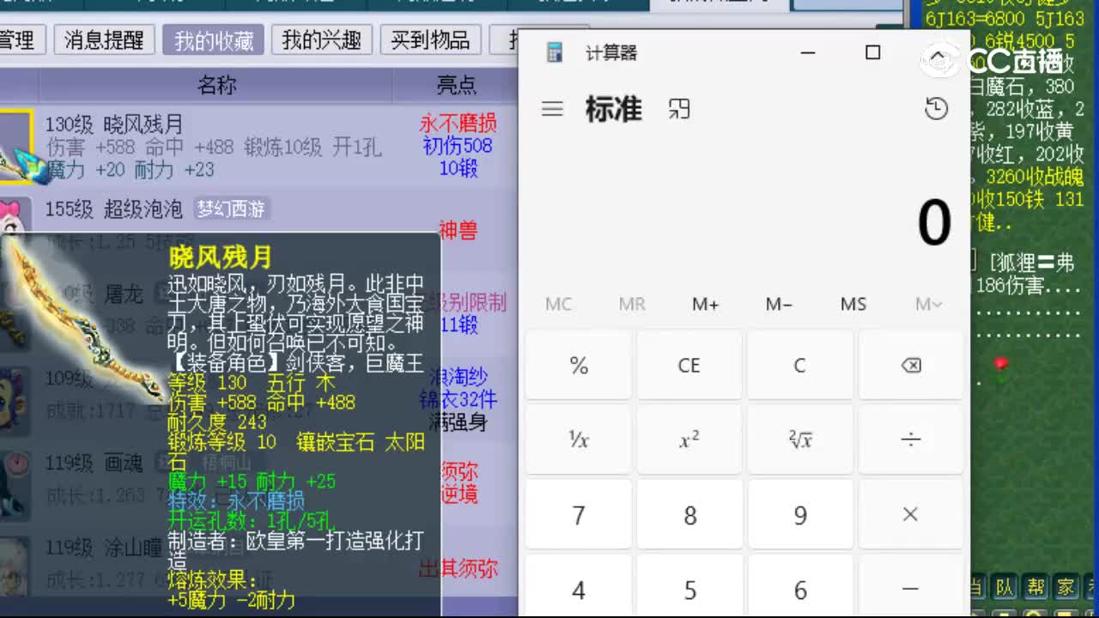The image size is (1099, 618).
Task: Open calculator history panel
Action: click(x=936, y=108)
